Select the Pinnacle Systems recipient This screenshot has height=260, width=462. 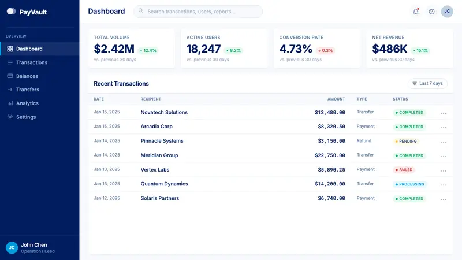(162, 141)
